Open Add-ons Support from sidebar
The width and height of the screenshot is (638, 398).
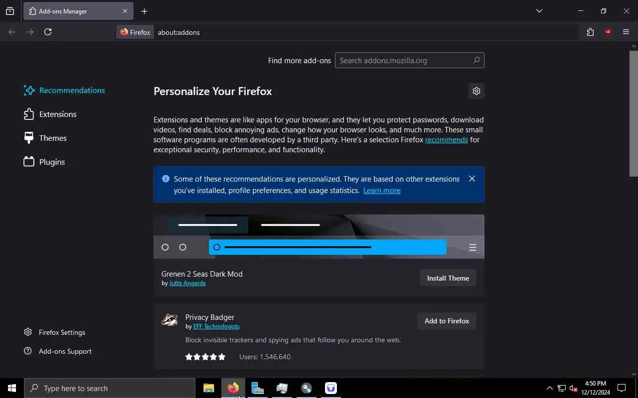tap(58, 351)
